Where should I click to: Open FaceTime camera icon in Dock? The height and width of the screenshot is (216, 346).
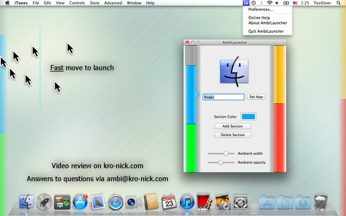[x=133, y=202]
